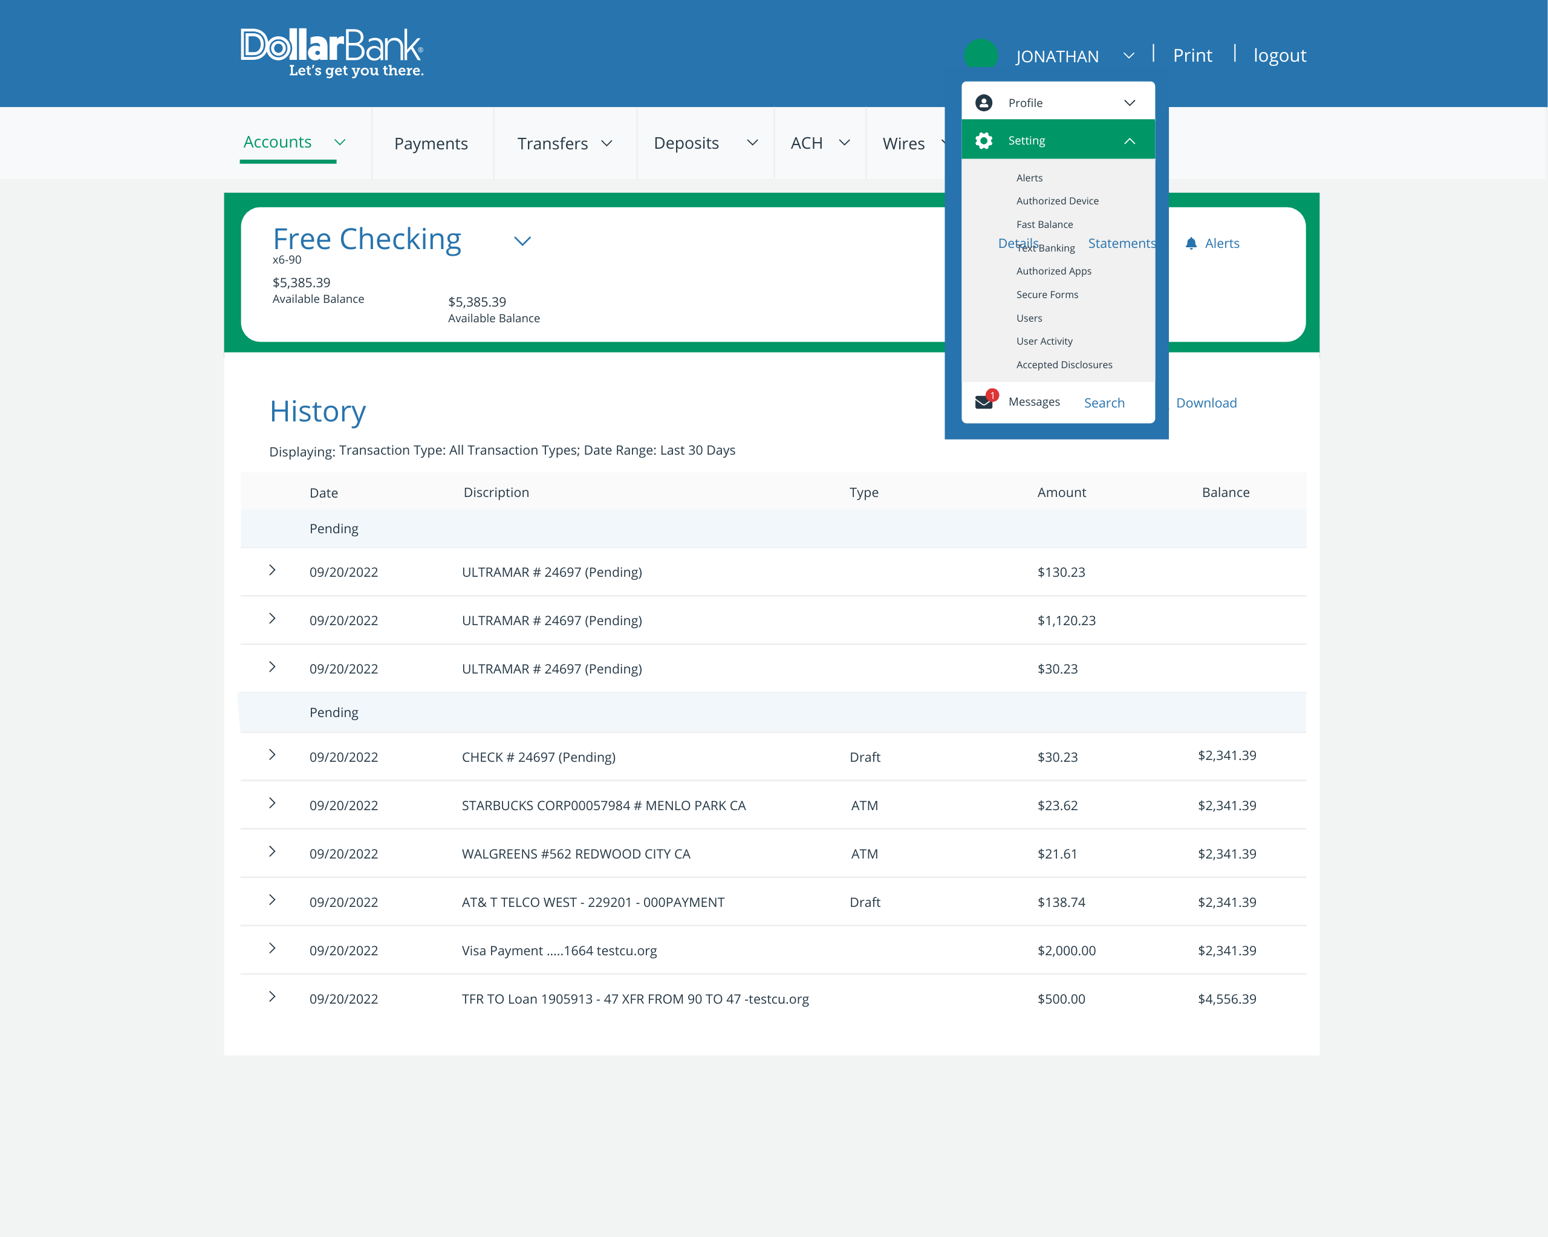The image size is (1548, 1237).
Task: Click the Profile person icon
Action: tap(984, 103)
